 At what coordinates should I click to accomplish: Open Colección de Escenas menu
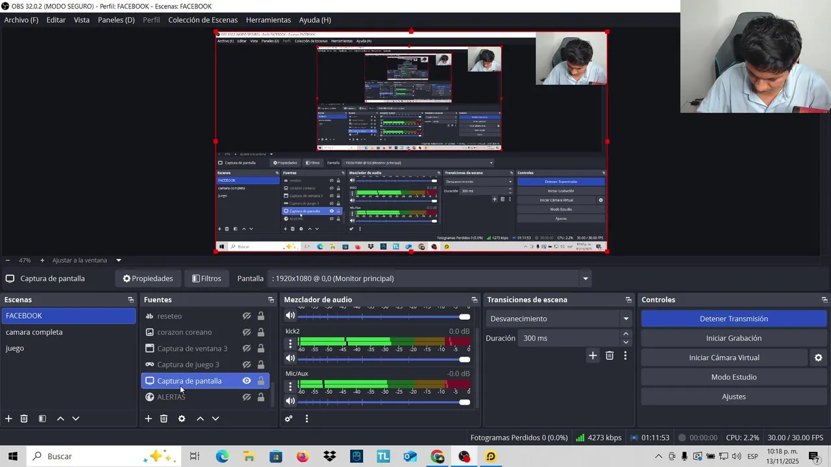(x=203, y=20)
